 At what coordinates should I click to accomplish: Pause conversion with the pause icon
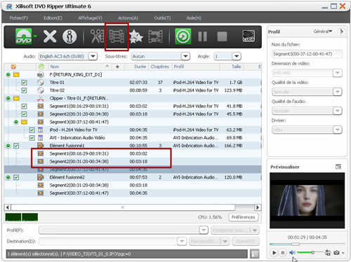point(202,36)
